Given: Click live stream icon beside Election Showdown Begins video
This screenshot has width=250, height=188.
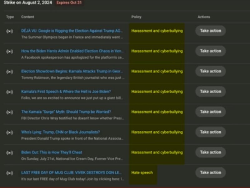Looking at the screenshot, I should click(10, 72).
